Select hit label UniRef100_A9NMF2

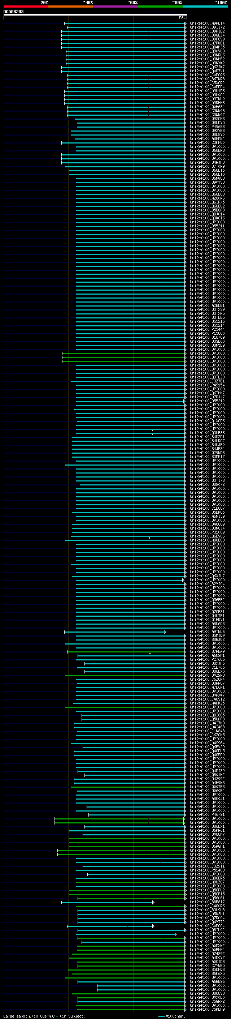point(207,59)
